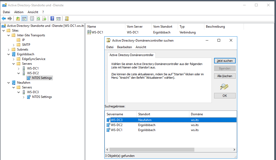Click the search results horizontal scrollbar
Image resolution: width=276 pixels, height=160 pixels.
point(152,149)
